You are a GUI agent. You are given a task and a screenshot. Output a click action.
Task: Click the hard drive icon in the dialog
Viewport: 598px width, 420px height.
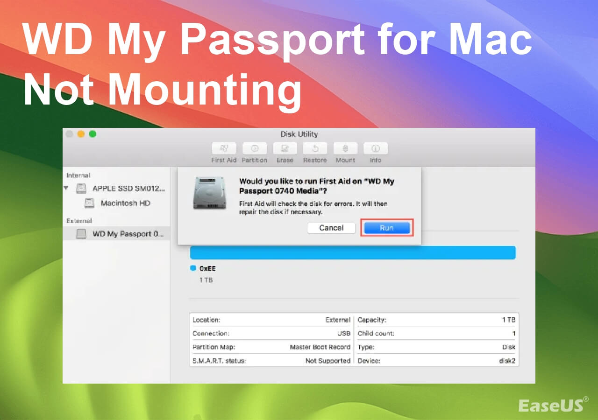click(210, 193)
